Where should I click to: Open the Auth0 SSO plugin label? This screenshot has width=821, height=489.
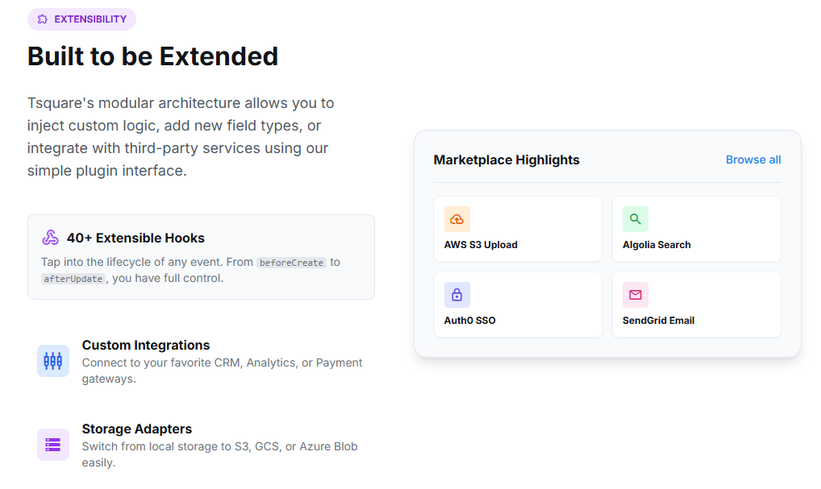470,321
